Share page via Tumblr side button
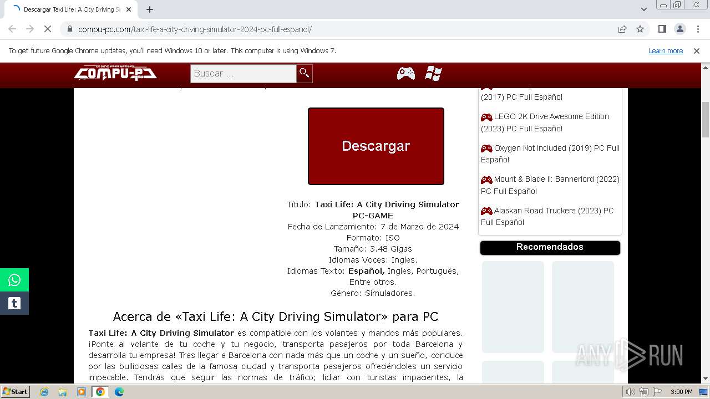This screenshot has height=399, width=710. 14,303
